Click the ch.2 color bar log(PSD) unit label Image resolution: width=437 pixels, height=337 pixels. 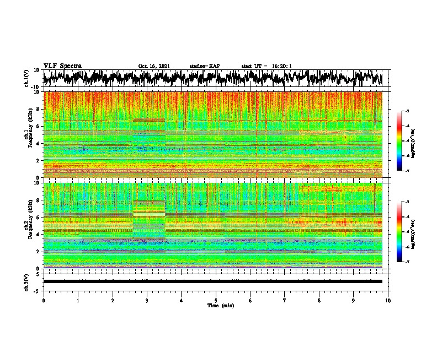413,235
